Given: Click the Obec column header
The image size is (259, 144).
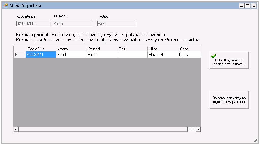Looking at the screenshot, I should point(190,49).
